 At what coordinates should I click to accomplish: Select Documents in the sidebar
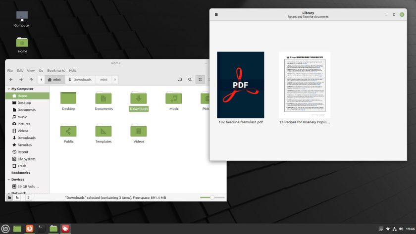[27, 110]
